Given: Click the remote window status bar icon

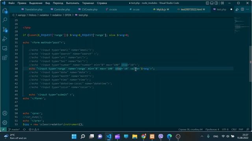Looking at the screenshot, I should (x=3, y=129).
